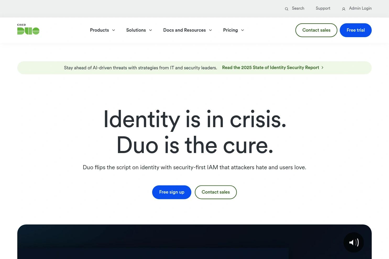Click the dark video preview panel

(x=194, y=242)
